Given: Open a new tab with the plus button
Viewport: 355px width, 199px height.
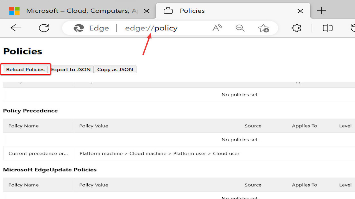Looking at the screenshot, I should pyautogui.click(x=321, y=11).
